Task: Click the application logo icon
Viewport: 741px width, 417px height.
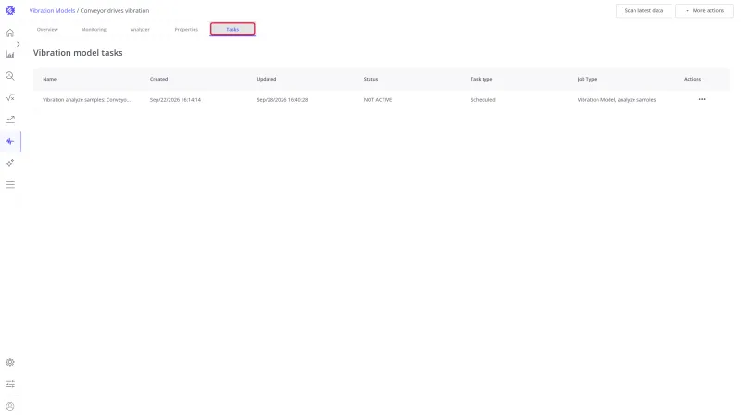Action: (10, 10)
